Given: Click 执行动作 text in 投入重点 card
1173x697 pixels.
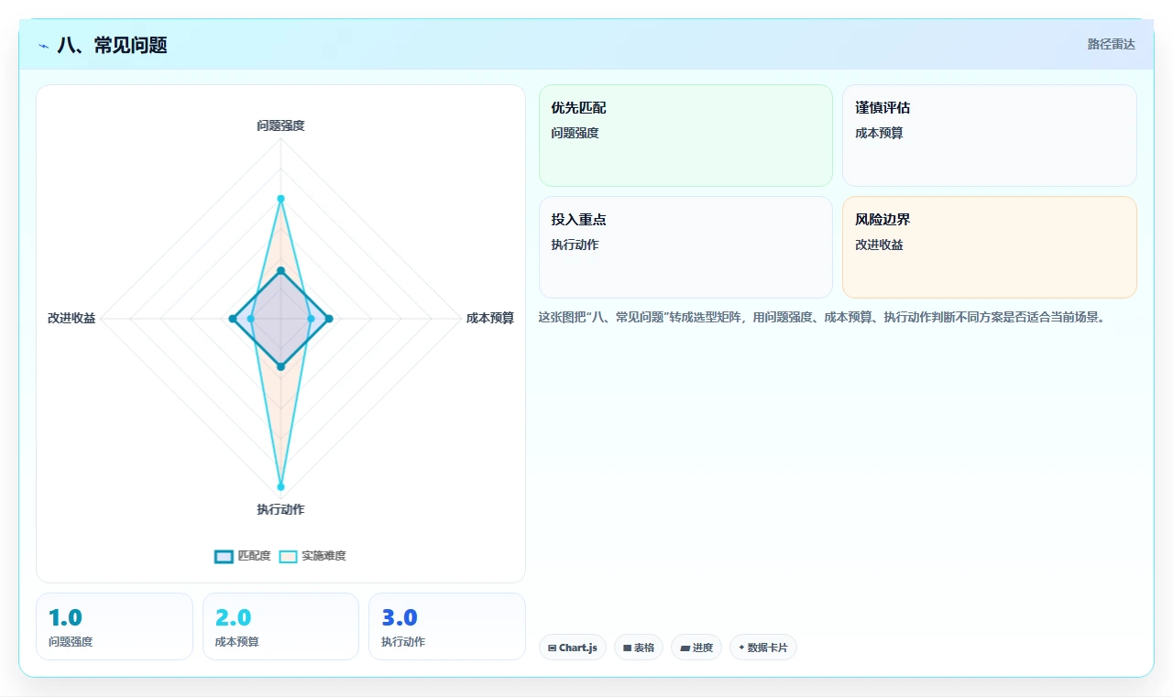Looking at the screenshot, I should click(x=575, y=245).
